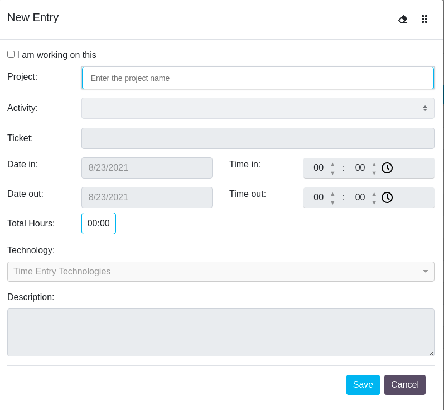Screen dimensions: 444x410
Task: Increase Time out minutes with up arrow
Action: pyautogui.click(x=374, y=194)
